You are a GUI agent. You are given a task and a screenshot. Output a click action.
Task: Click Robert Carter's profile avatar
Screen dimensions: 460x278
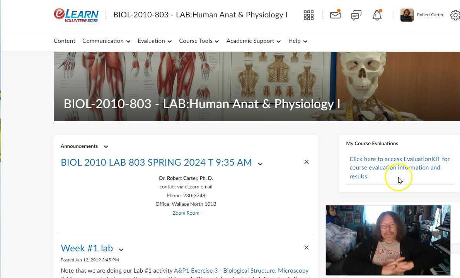coord(407,15)
